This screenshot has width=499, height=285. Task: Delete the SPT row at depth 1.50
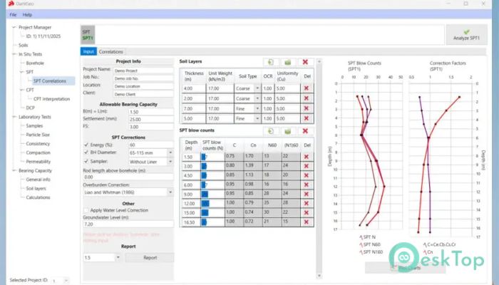[x=307, y=157]
